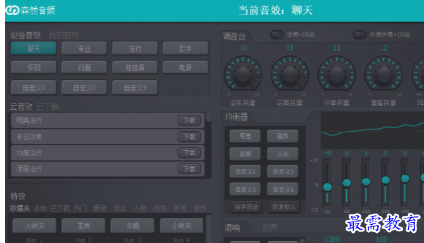Switch to the 设备音效 tab
Viewport: 424px width, 243px height.
pos(26,35)
